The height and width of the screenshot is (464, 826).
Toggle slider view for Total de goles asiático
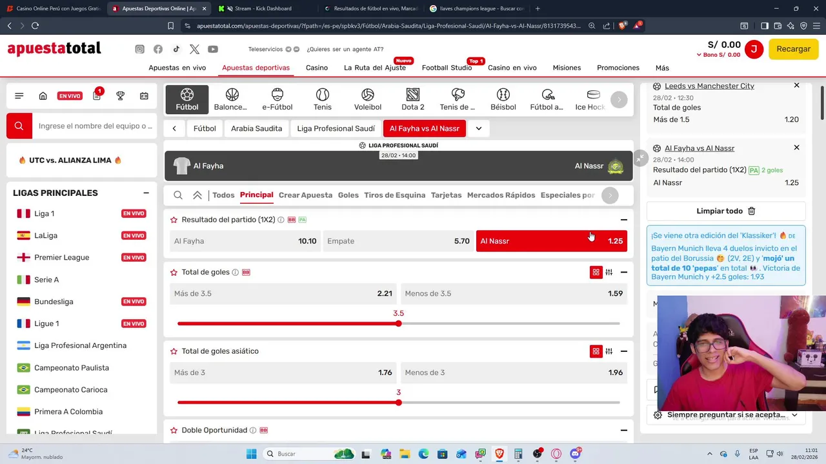pos(609,351)
